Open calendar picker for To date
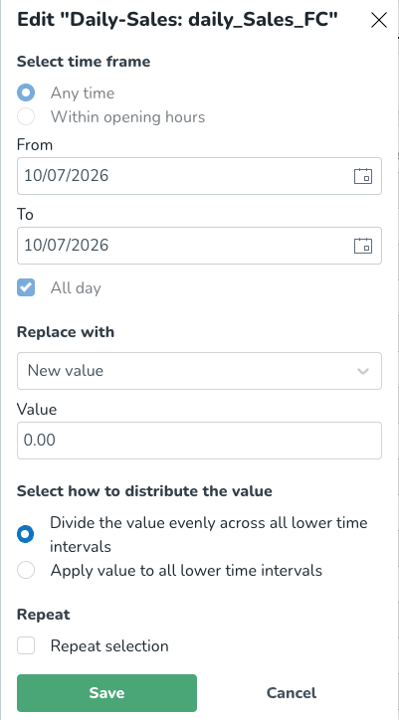This screenshot has height=720, width=399. [363, 246]
